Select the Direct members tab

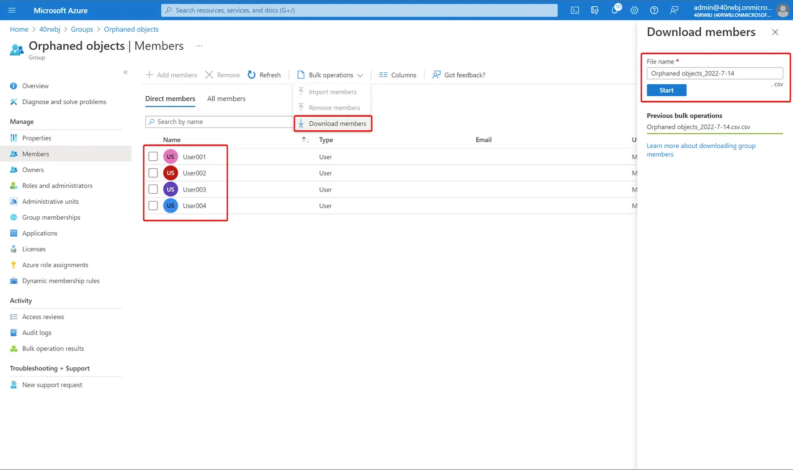(x=170, y=99)
